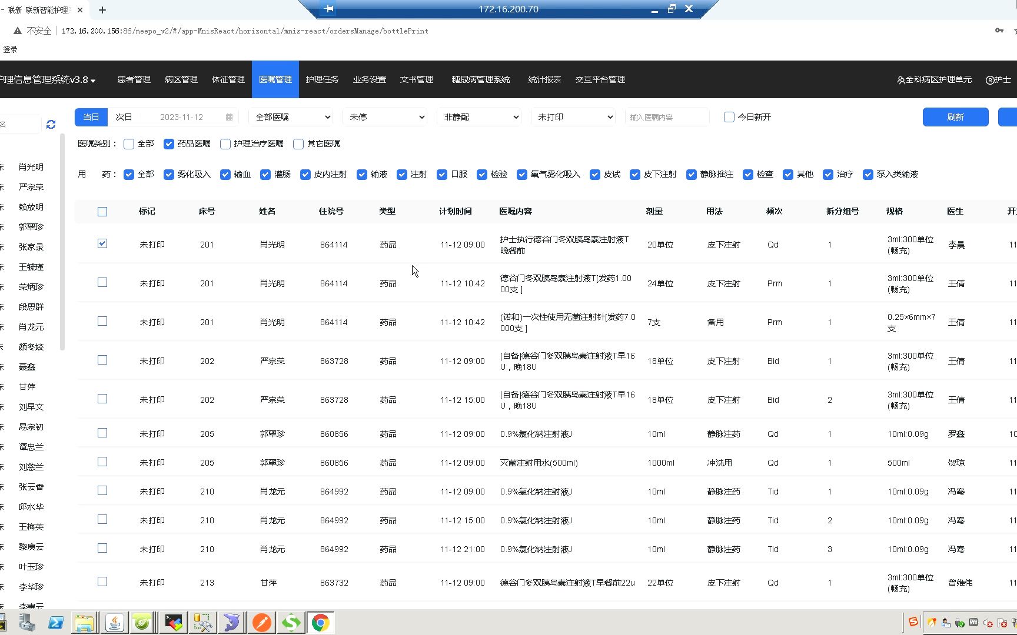Uncheck the 雾化吸入 usage checkbox
Viewport: 1017px width, 635px height.
[169, 175]
